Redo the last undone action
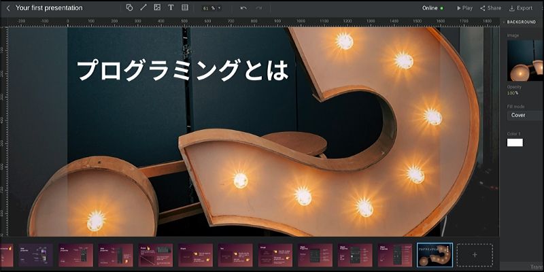544x272 pixels. 259,8
